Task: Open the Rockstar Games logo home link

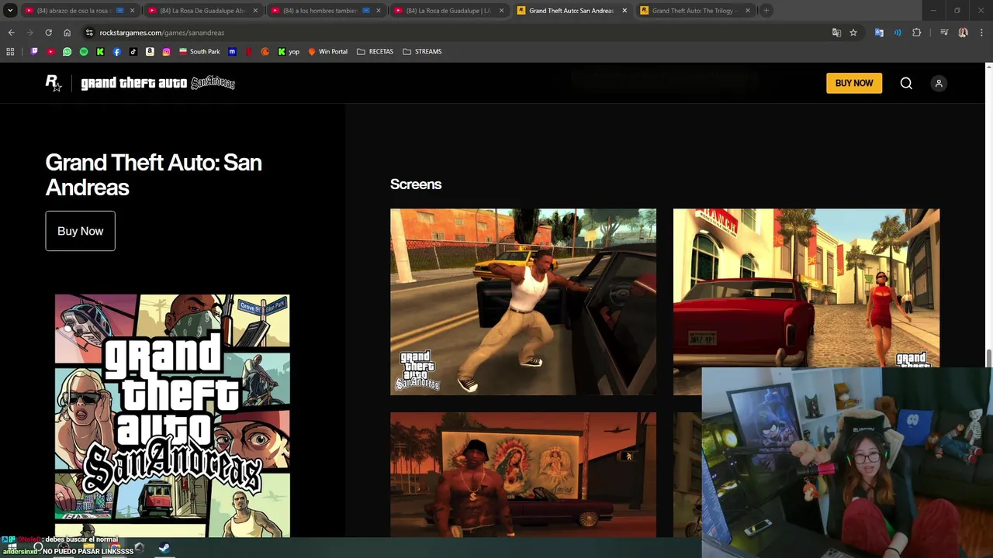Action: [53, 84]
